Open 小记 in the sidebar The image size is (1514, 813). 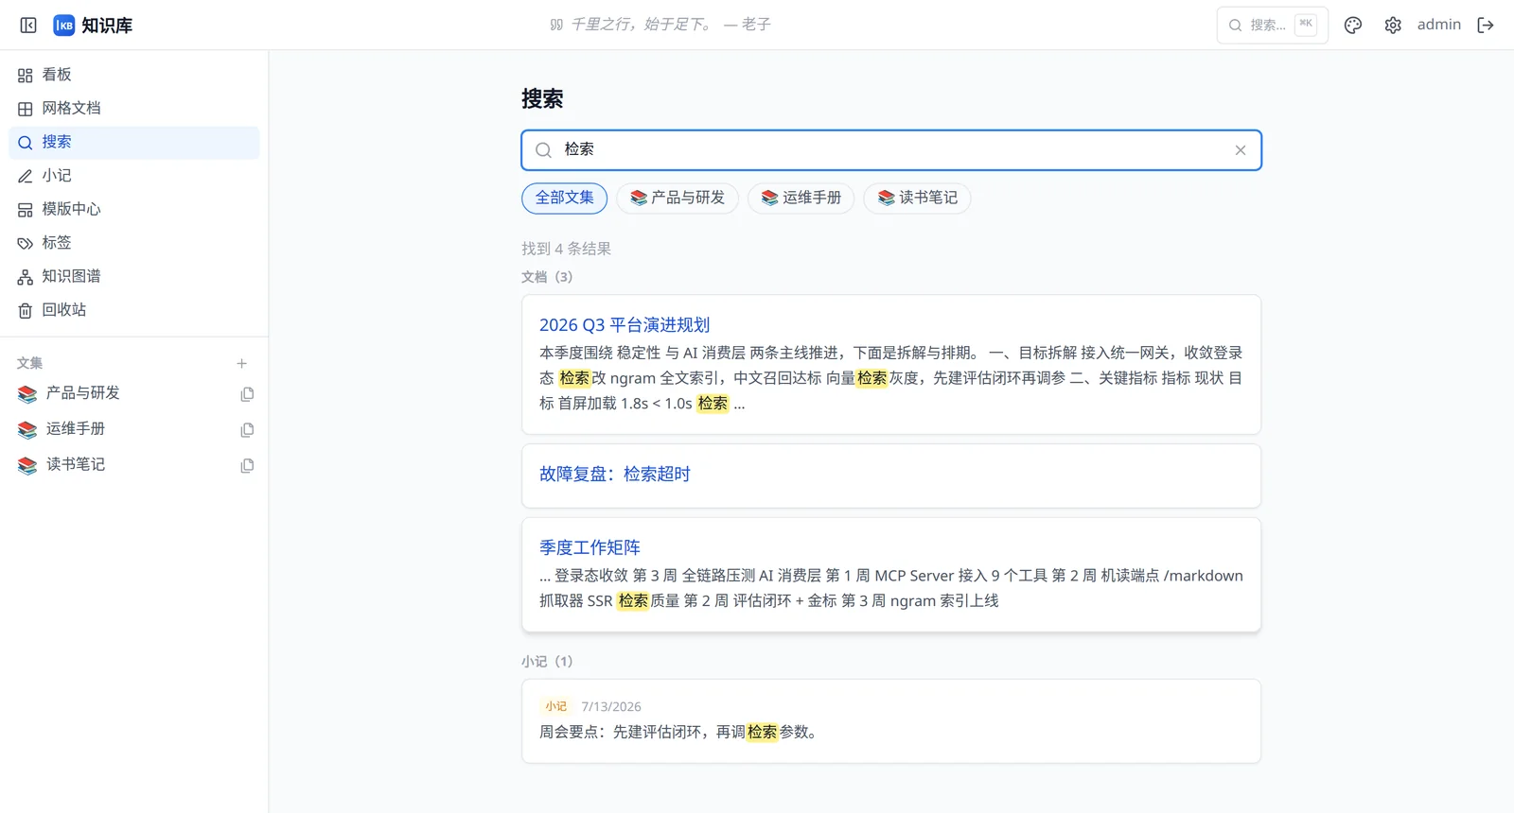[x=133, y=176]
